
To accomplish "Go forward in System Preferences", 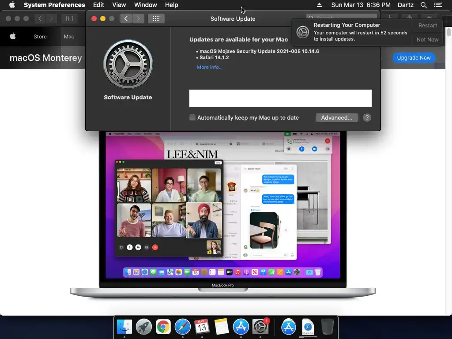I will pyautogui.click(x=138, y=19).
